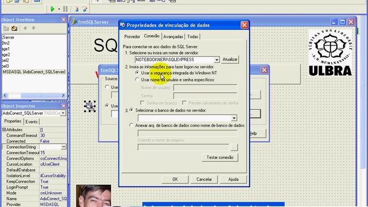Click the Delete item icon in Object TreeView
This screenshot has height=207, width=368.
tap(14, 28)
